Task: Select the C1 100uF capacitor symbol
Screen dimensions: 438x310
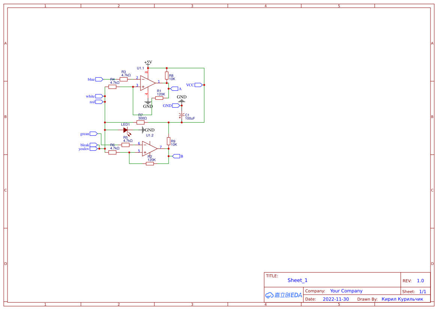Action: [182, 114]
